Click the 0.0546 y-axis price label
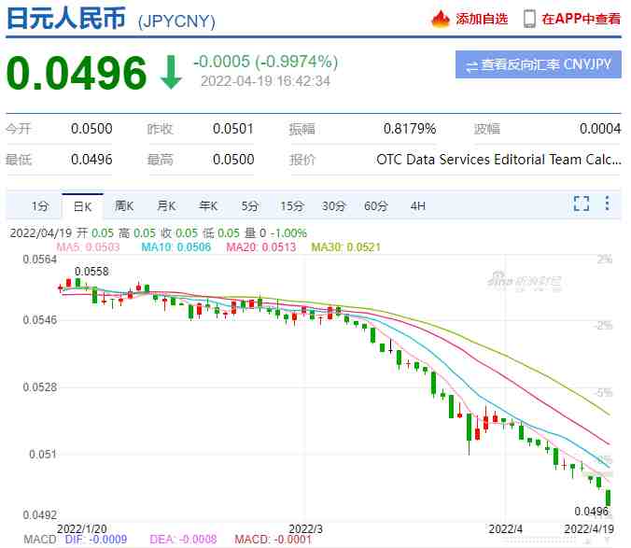This screenshot has height=548, width=631. point(40,320)
